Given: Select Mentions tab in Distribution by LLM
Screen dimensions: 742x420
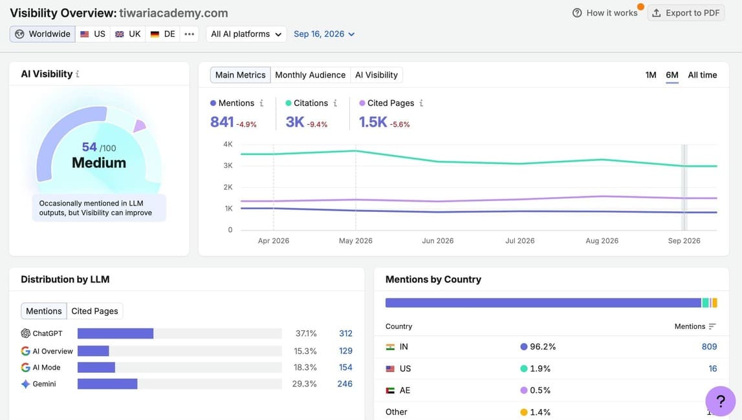Looking at the screenshot, I should point(43,311).
